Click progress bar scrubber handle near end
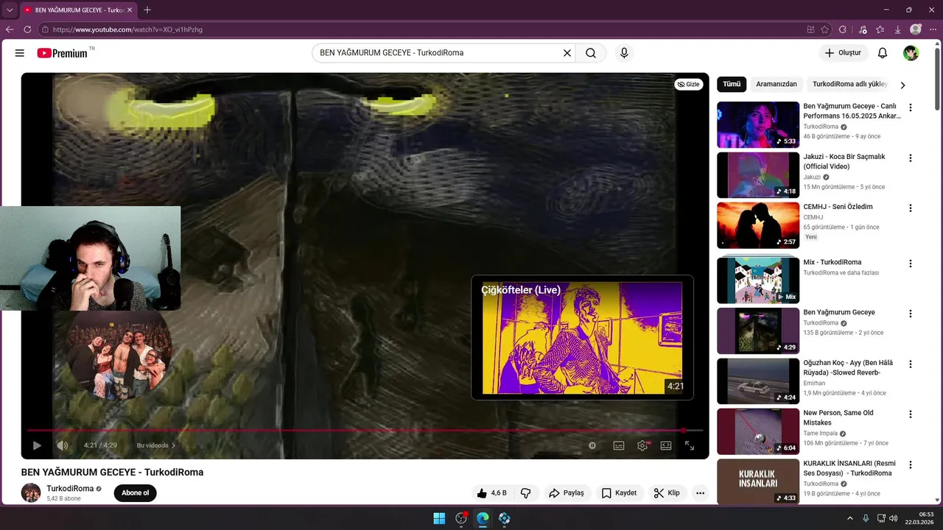This screenshot has height=530, width=943. point(683,431)
